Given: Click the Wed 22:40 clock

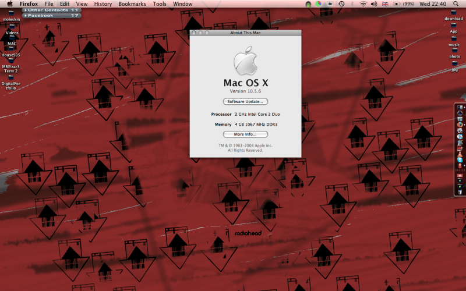Looking at the screenshot, I should 433,4.
